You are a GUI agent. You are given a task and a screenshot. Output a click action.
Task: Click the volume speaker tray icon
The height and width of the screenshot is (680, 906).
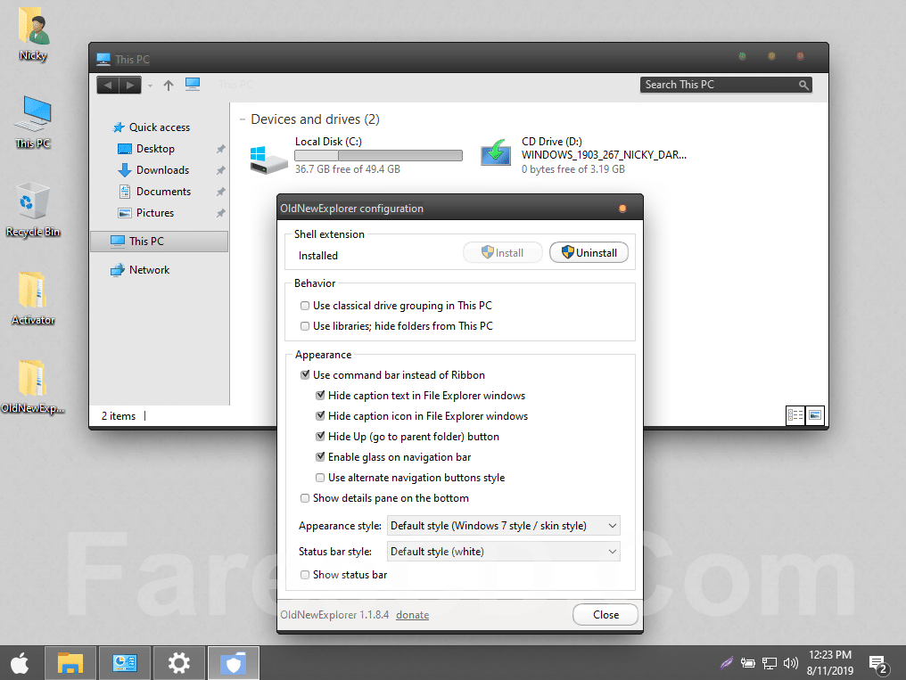pos(790,663)
